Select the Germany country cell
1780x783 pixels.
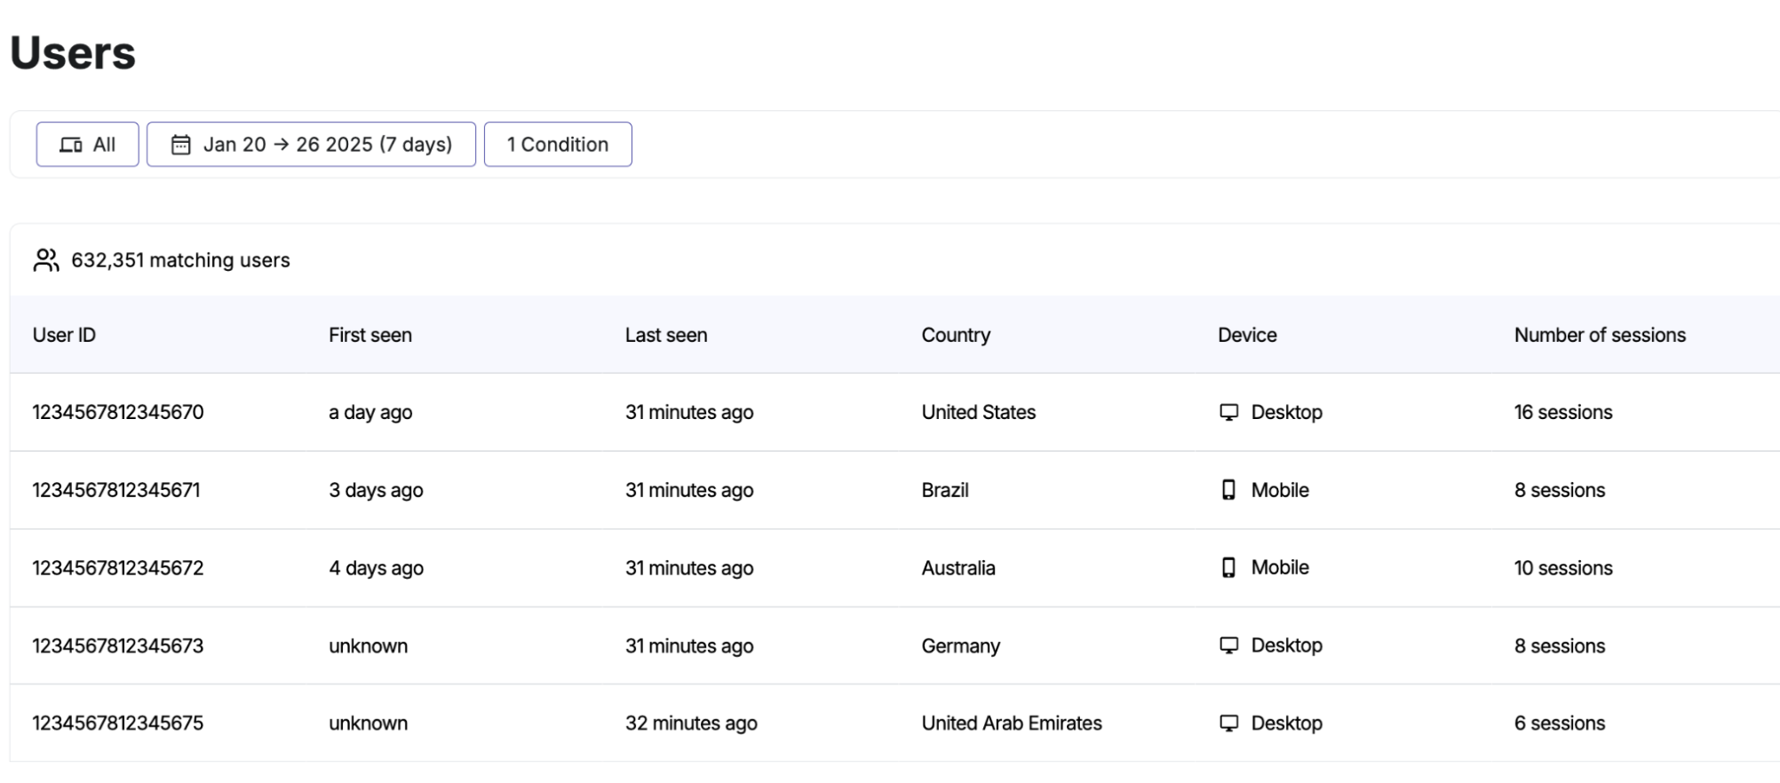tap(961, 645)
